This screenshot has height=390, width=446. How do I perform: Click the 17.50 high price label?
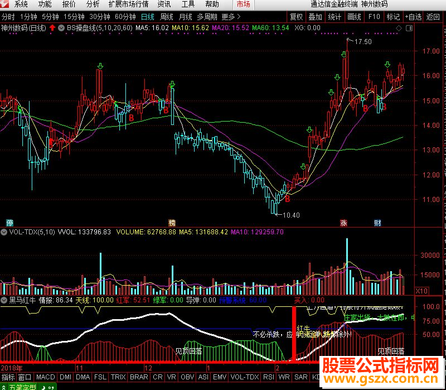click(363, 41)
